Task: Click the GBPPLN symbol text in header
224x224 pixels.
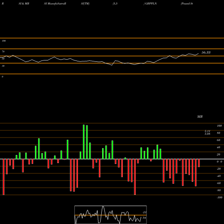Action: click(151, 4)
